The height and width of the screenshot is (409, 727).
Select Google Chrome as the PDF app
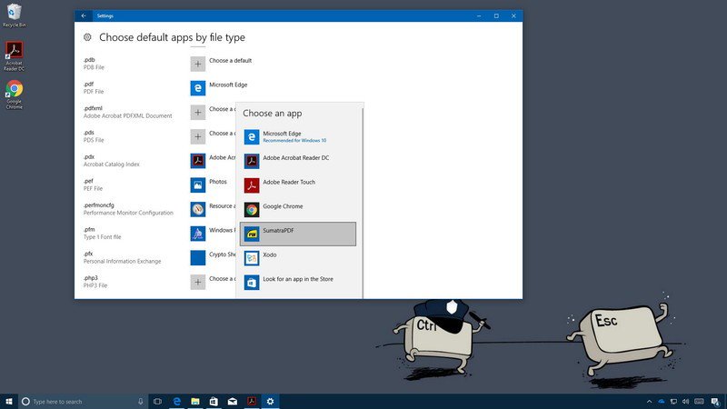pos(298,209)
